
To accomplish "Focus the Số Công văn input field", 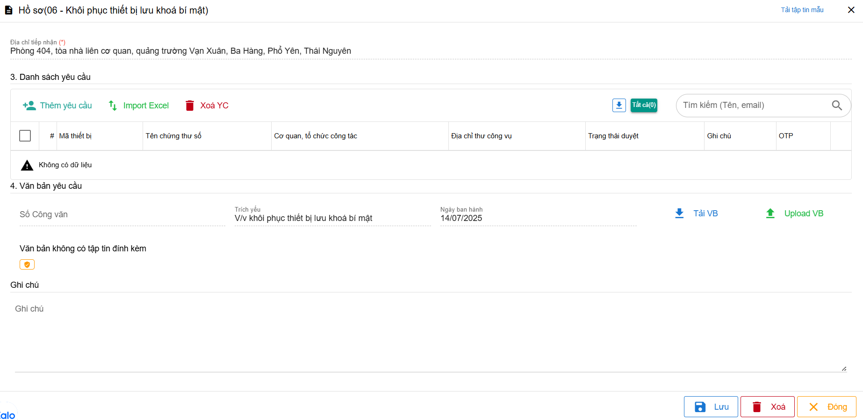I will click(x=122, y=215).
